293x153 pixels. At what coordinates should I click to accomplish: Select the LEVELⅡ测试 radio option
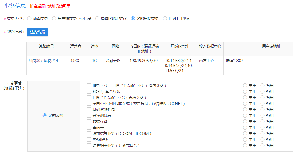[x=165, y=18]
